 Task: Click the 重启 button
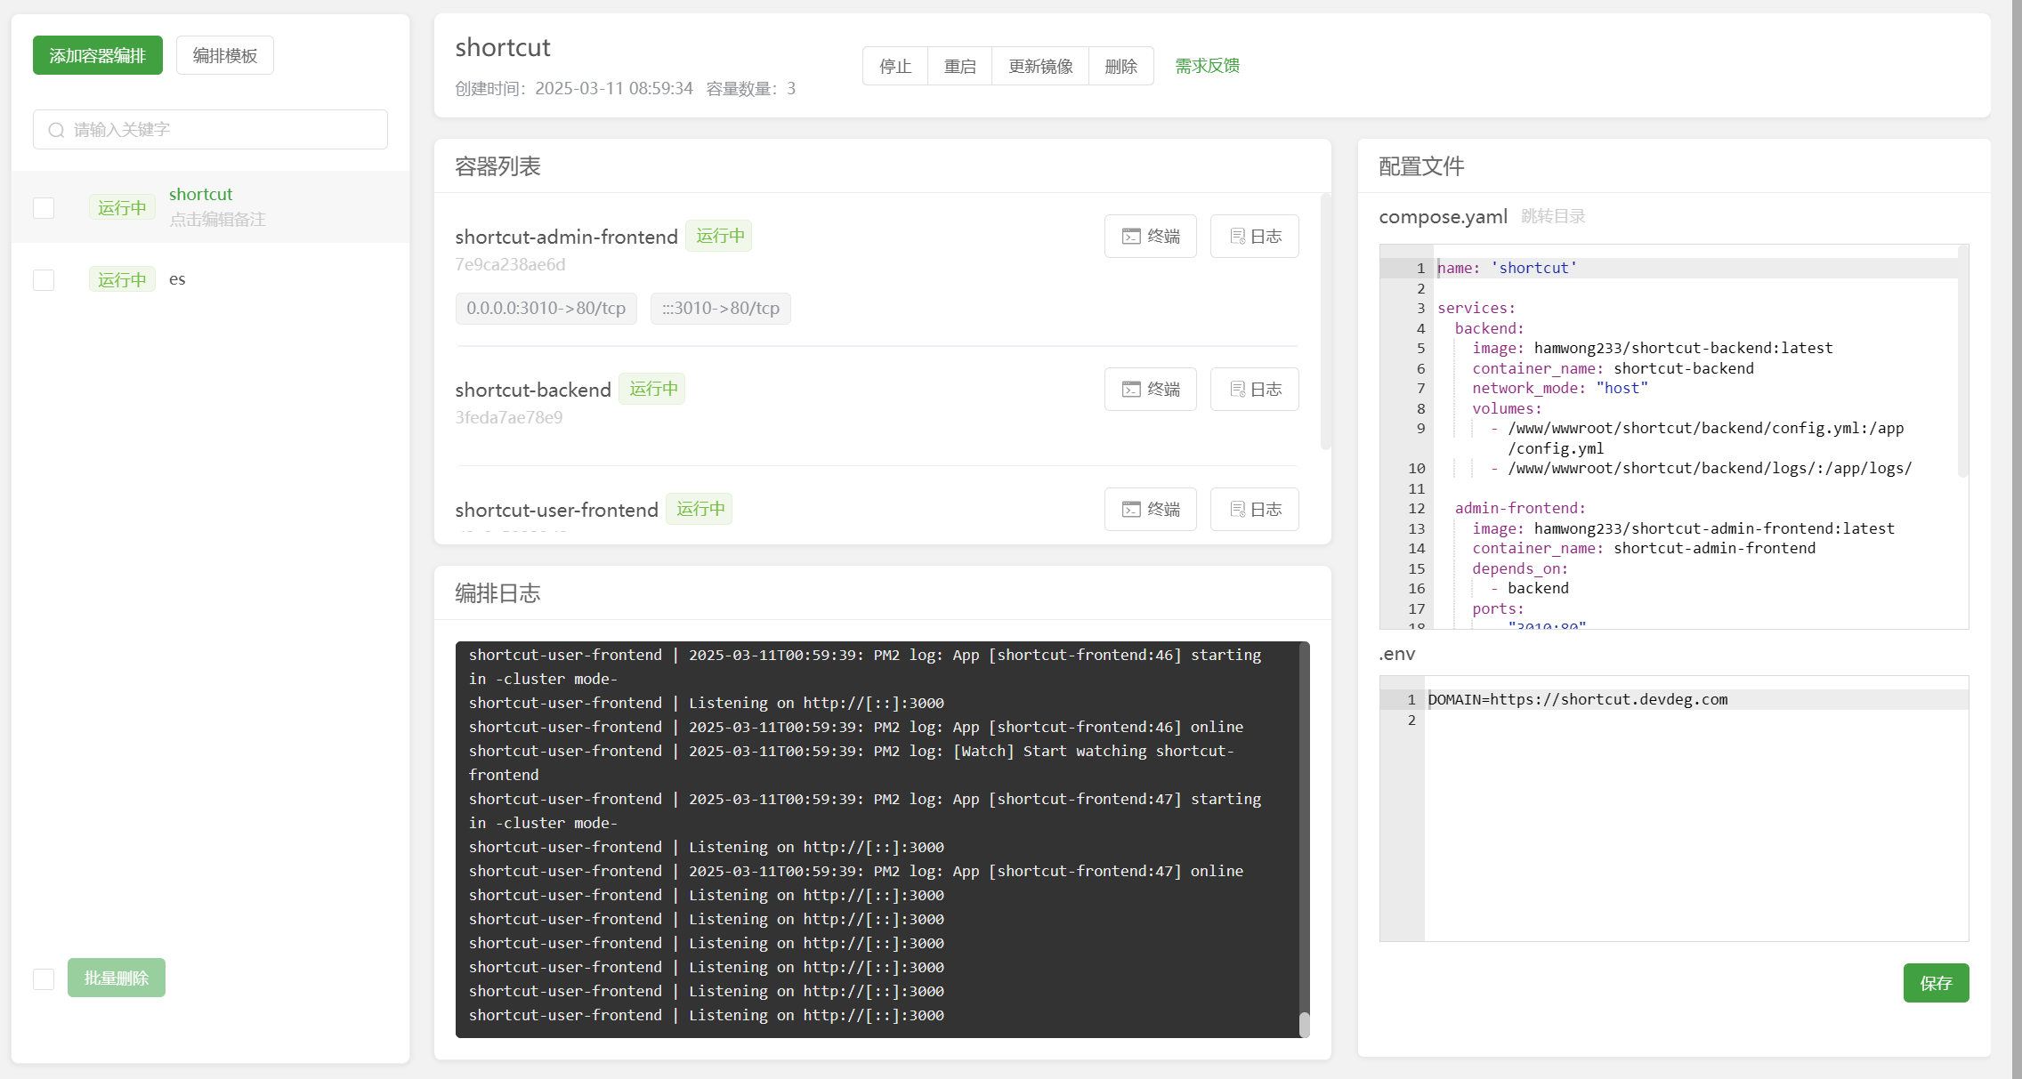pos(960,66)
